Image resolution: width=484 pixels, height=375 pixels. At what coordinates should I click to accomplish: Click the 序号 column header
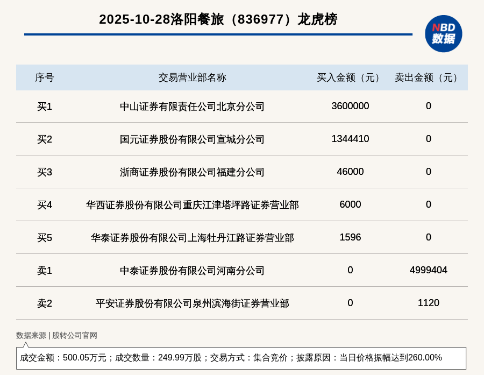tap(45, 77)
